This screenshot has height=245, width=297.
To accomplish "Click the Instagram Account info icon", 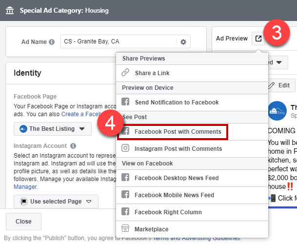I will pos(73,146).
